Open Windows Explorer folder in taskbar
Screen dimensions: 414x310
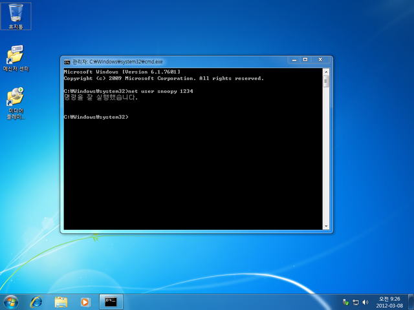(61, 302)
